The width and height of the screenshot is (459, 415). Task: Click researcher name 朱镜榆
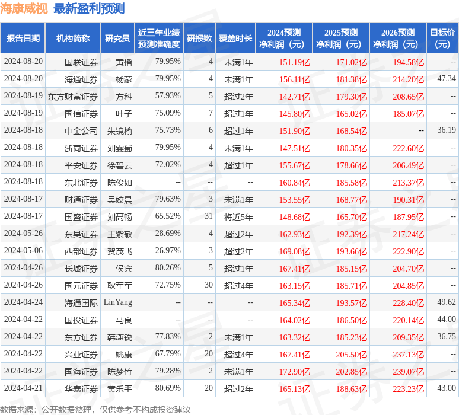120,131
